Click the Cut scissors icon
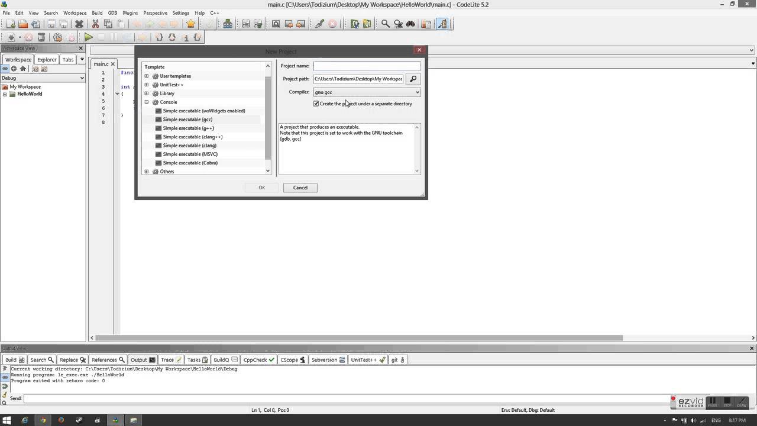This screenshot has width=757, height=426. [x=95, y=24]
